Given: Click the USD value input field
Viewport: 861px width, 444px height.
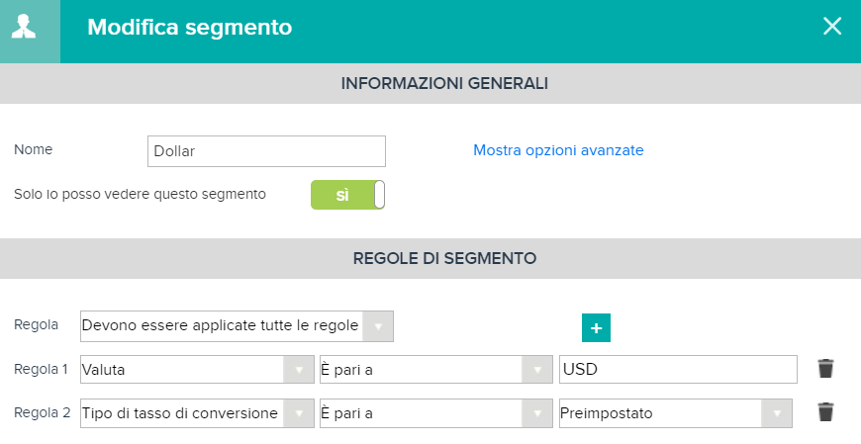Looking at the screenshot, I should 678,370.
